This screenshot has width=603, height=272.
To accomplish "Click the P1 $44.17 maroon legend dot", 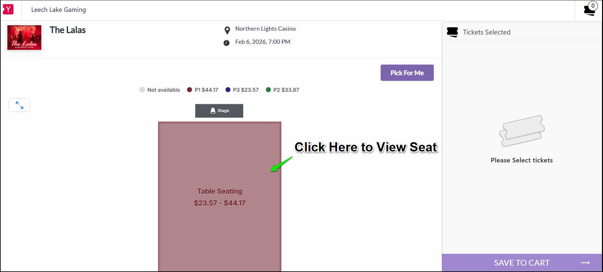I will [x=189, y=90].
